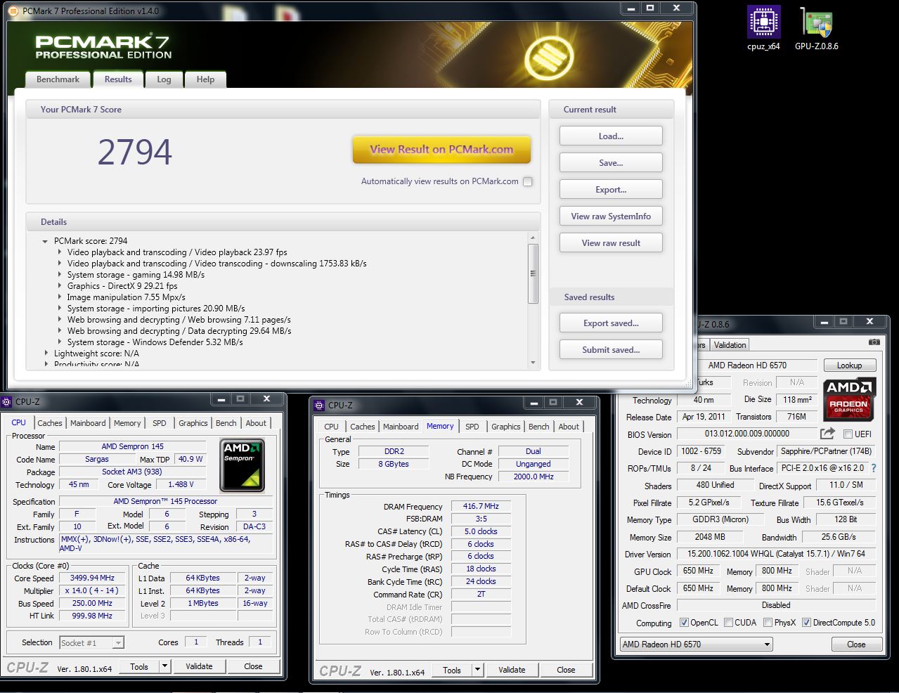Viewport: 899px width, 693px height.
Task: Expand Image manipulation 7.55 Mpx/s item
Action: (x=60, y=297)
